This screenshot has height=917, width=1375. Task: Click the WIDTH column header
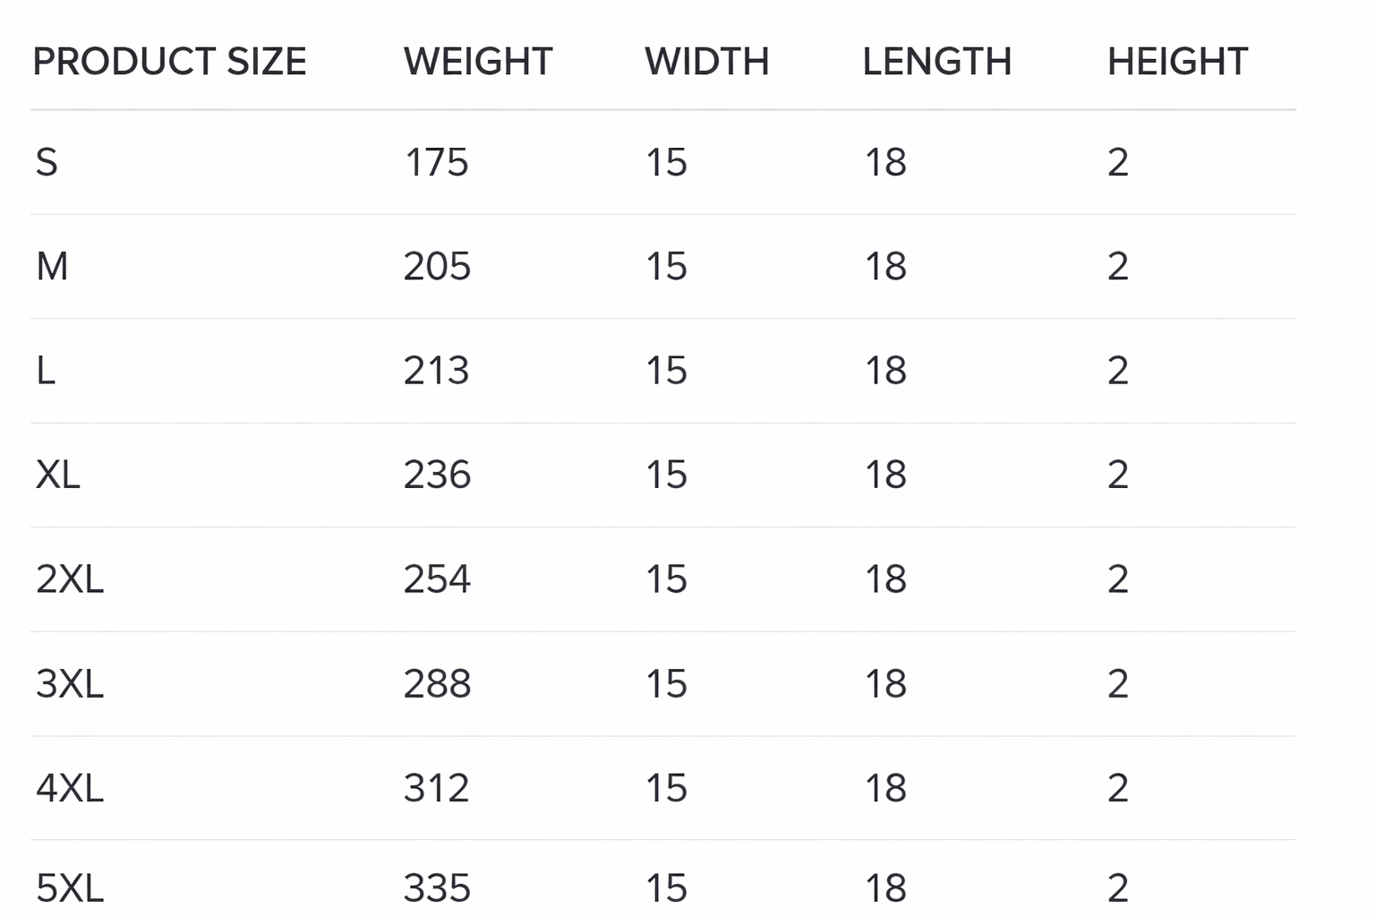coord(706,62)
